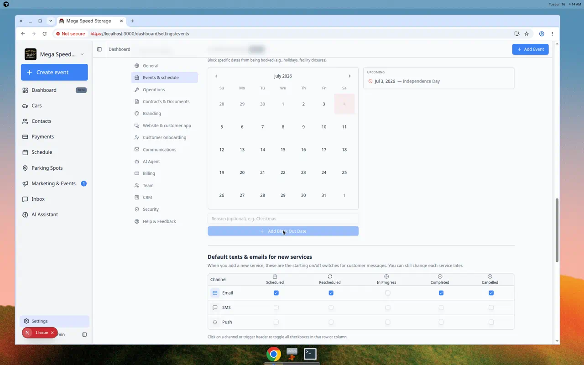The width and height of the screenshot is (584, 365).
Task: Click the Add Event button
Action: tap(530, 49)
